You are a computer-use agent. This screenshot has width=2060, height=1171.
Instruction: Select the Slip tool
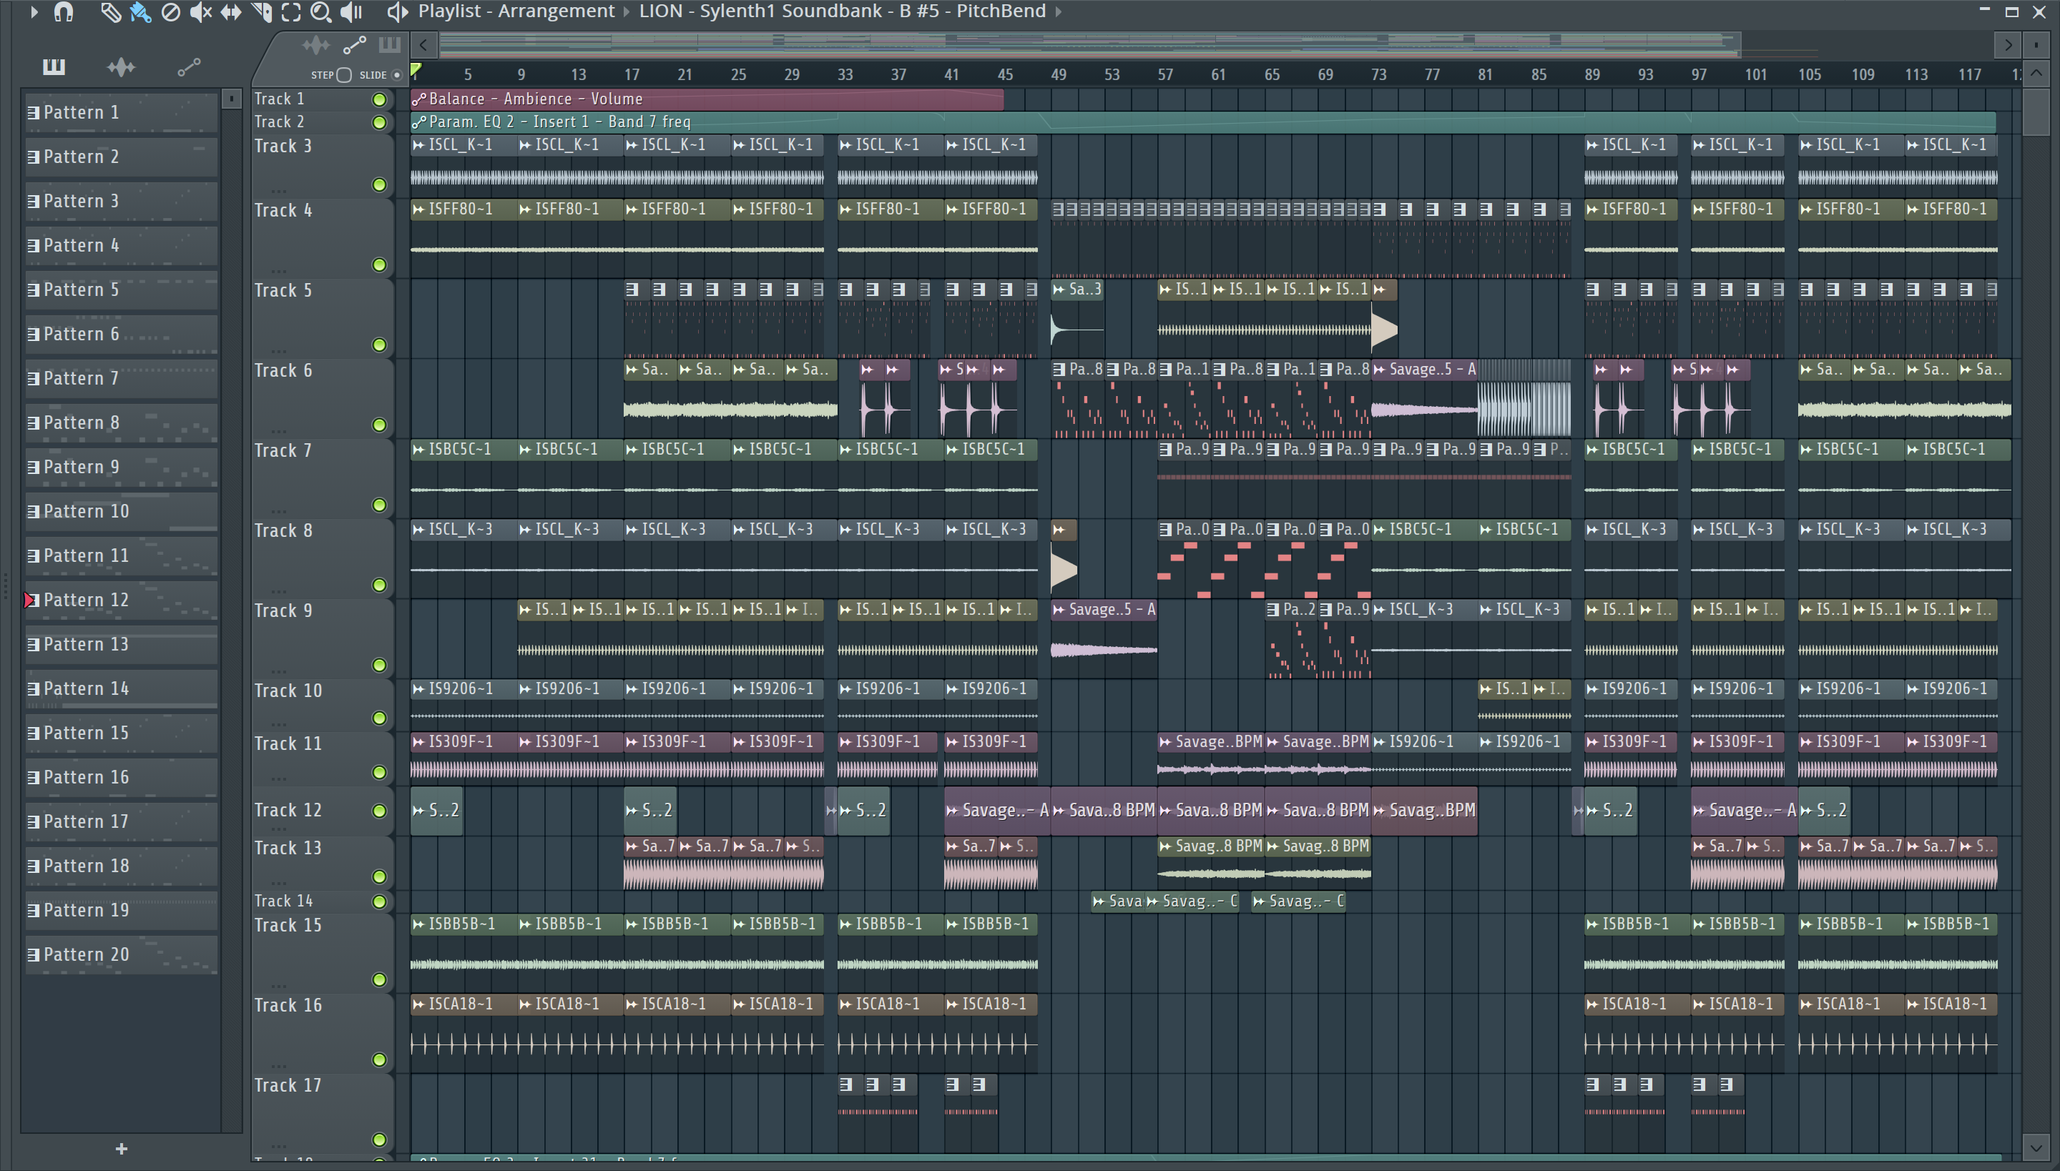point(231,12)
